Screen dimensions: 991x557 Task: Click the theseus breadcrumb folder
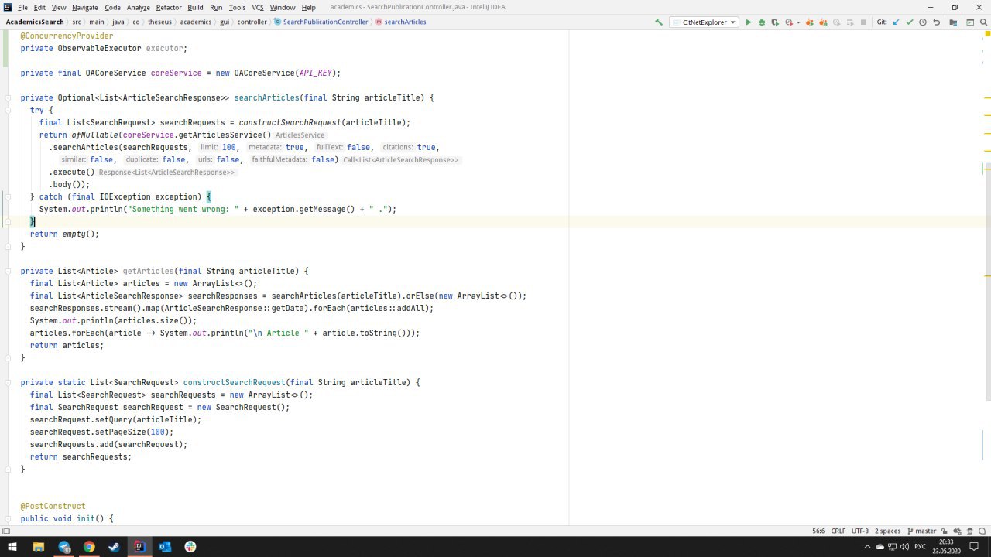160,22
